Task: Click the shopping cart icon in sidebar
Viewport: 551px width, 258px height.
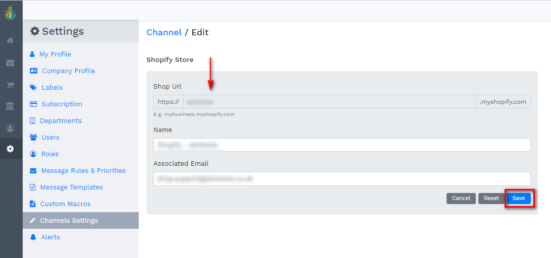Action: [x=10, y=85]
